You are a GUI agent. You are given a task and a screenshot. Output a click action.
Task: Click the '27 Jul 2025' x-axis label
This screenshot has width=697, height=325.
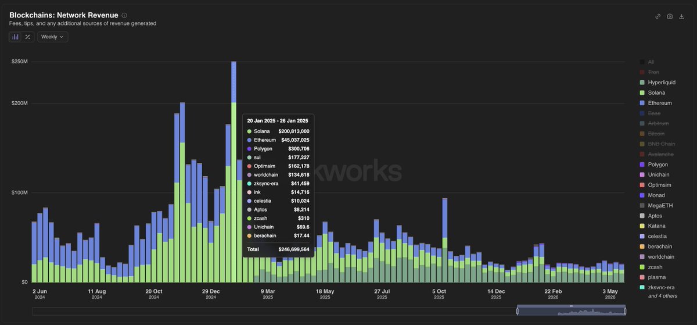[x=382, y=294]
